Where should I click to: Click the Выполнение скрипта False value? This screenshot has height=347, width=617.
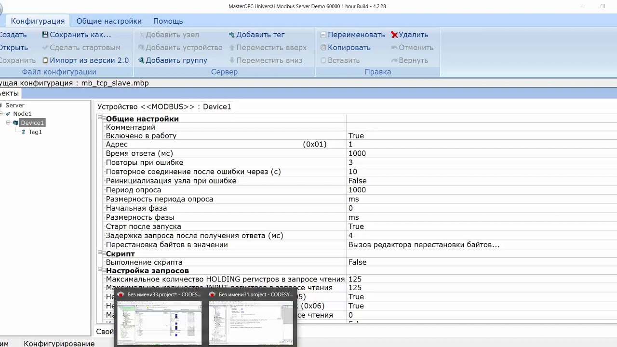click(358, 262)
